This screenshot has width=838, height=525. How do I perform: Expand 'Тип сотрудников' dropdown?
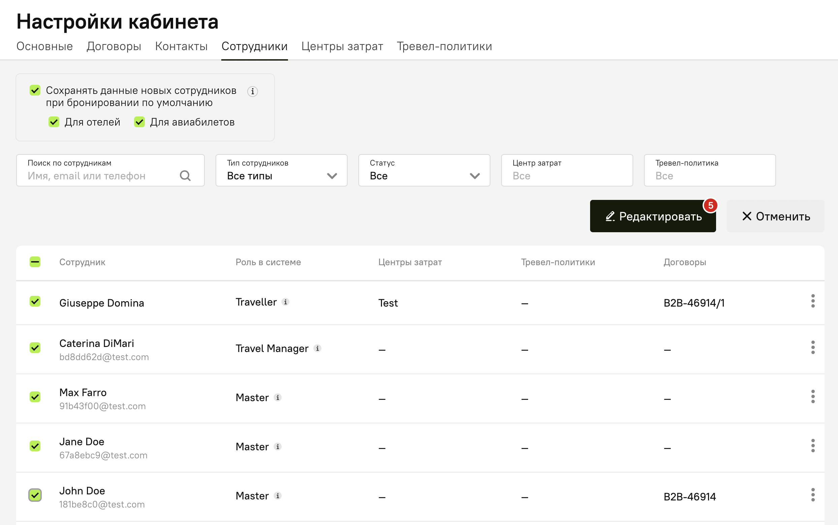[x=281, y=171]
